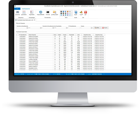This screenshot has width=139, height=117.
Task: Sort by the Nome Paciente column header
Action: (41, 35)
